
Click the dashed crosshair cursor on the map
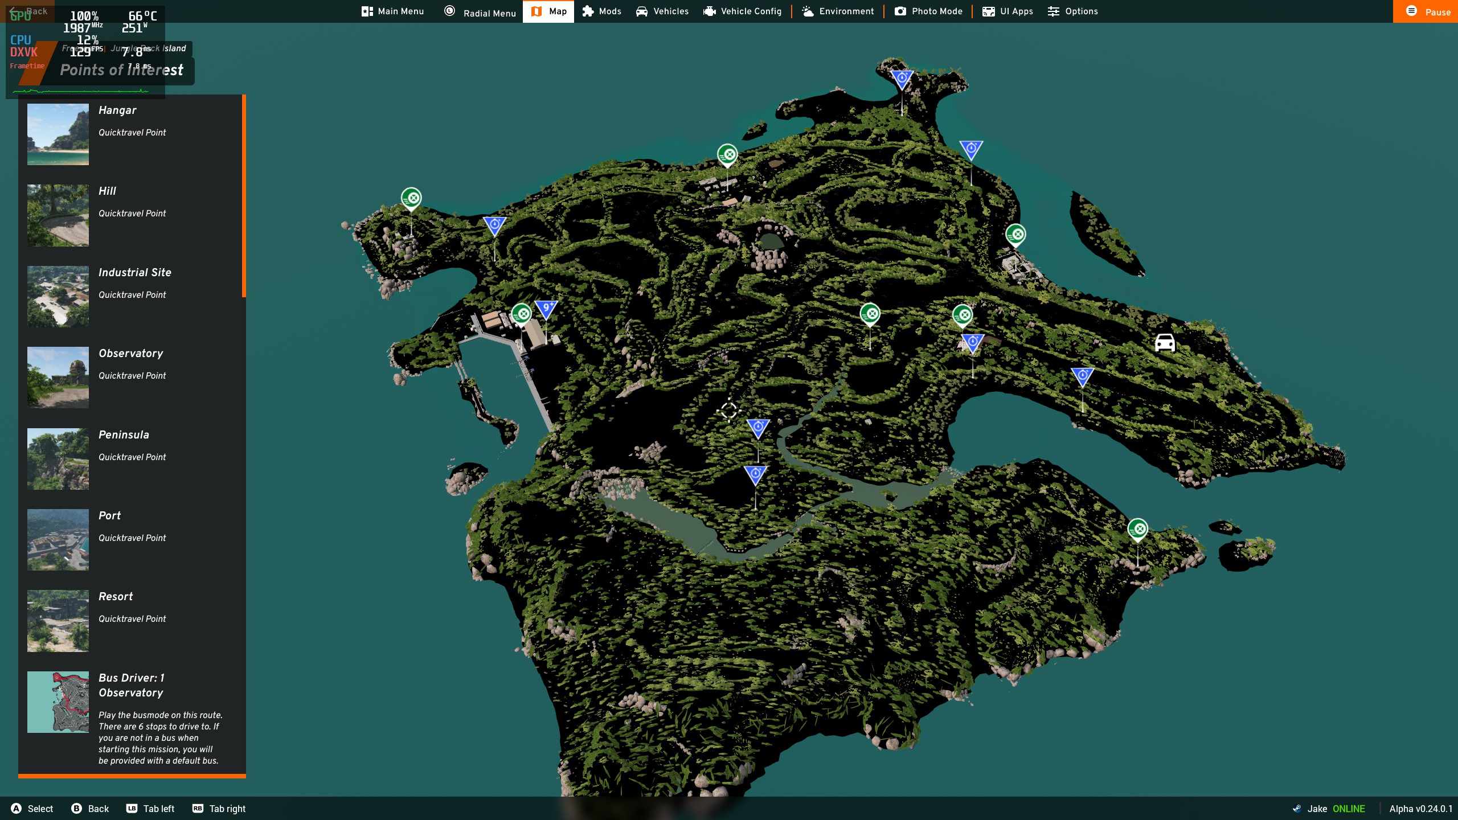(x=729, y=410)
